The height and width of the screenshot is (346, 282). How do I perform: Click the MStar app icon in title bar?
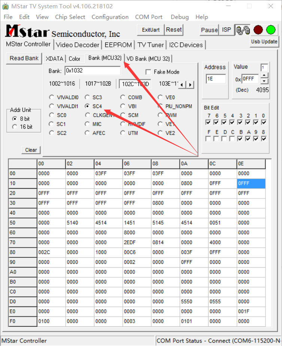(5, 6)
